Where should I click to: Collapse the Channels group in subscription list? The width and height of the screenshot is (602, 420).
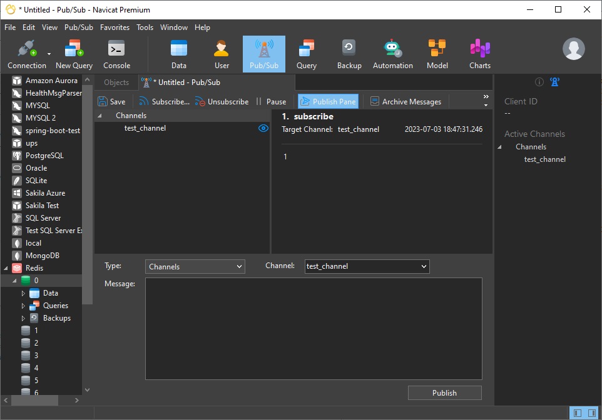[100, 116]
